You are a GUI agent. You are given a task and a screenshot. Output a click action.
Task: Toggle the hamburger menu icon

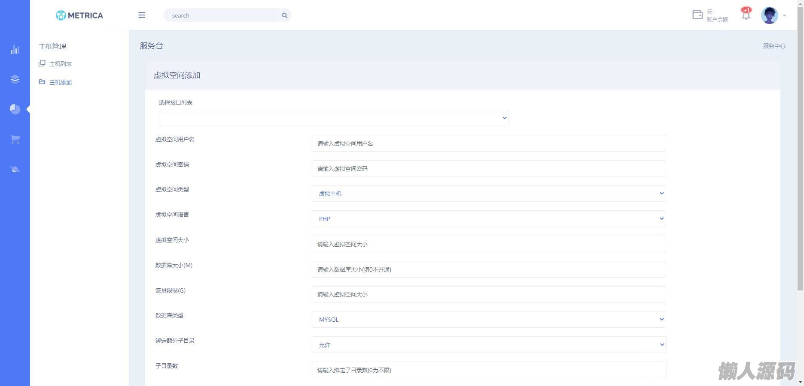(142, 15)
